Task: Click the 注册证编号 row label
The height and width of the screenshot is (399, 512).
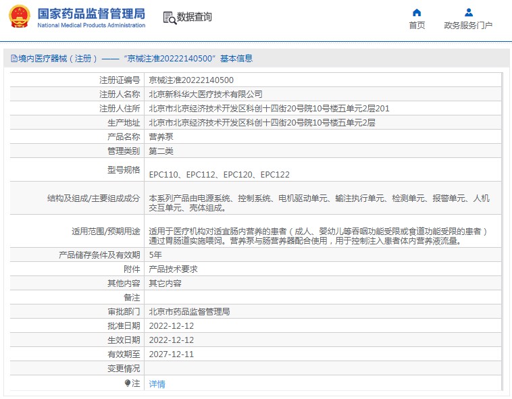Action: (120, 80)
